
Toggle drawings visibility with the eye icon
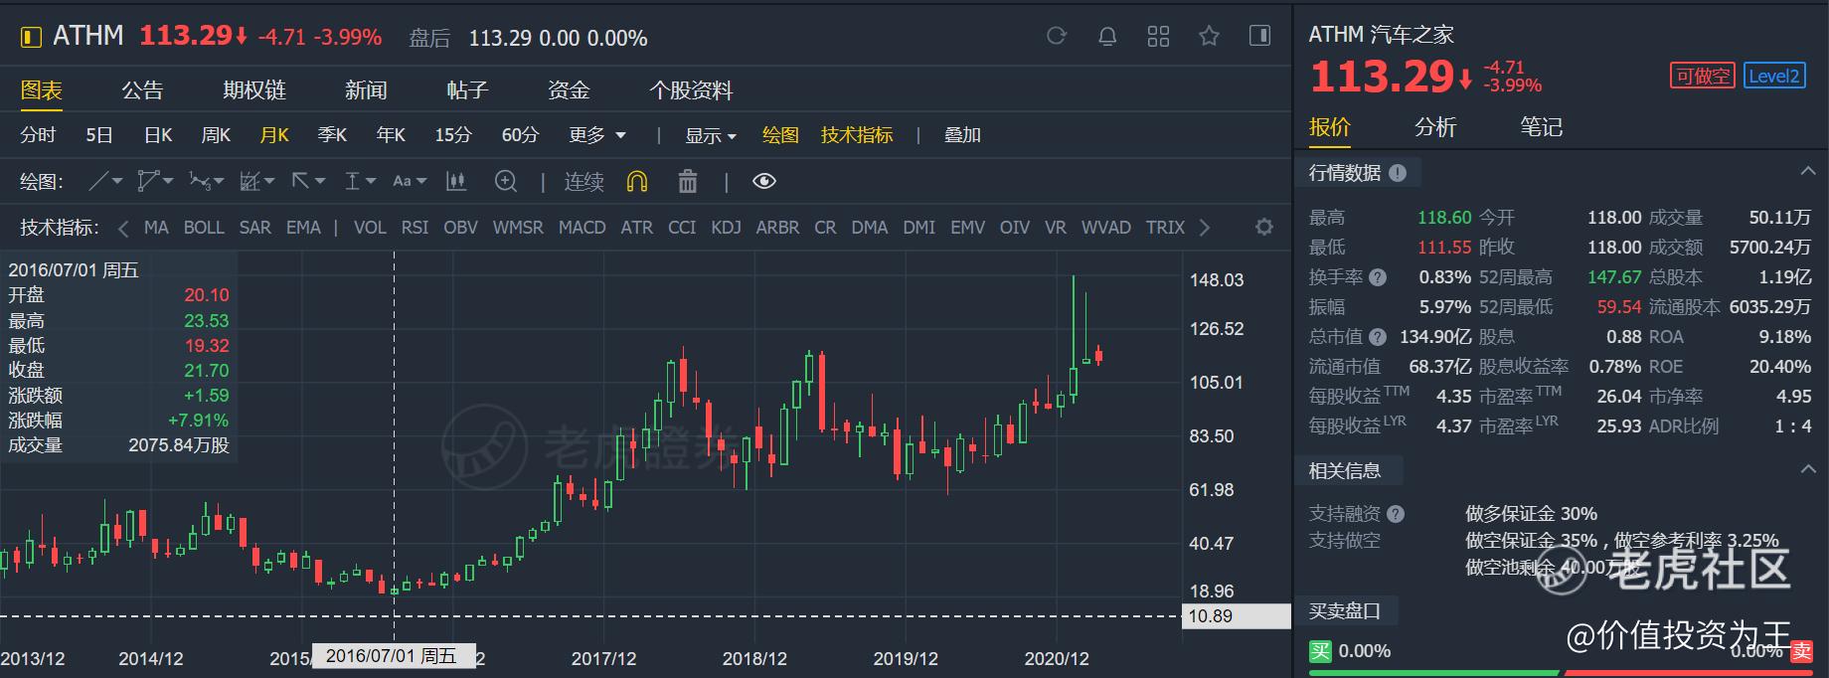[x=763, y=181]
